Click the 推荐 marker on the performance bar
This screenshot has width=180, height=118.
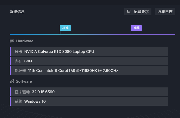click(x=136, y=28)
